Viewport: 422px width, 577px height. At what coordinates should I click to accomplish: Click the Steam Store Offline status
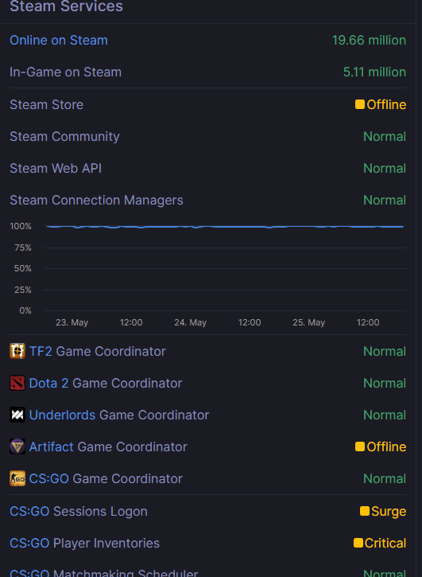(386, 104)
